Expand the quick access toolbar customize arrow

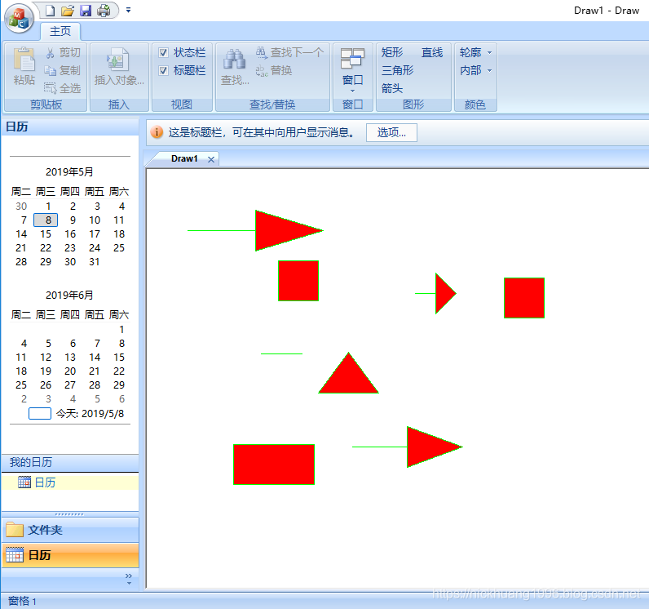[x=128, y=10]
